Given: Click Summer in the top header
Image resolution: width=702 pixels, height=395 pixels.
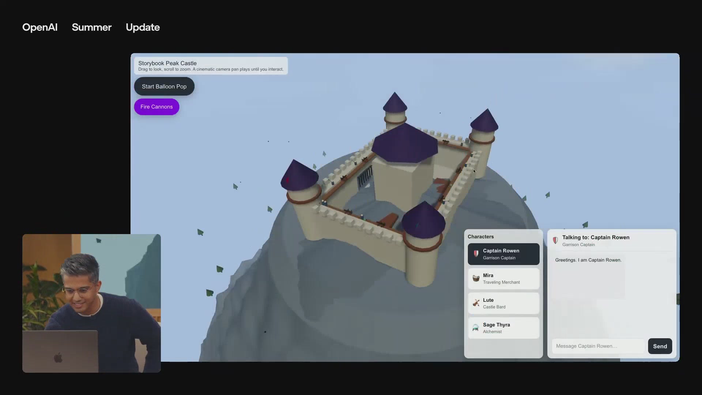Looking at the screenshot, I should click(91, 27).
